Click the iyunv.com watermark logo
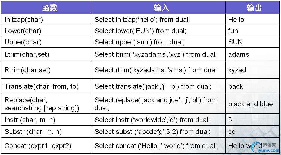The width and height of the screenshot is (281, 155). coord(266,148)
